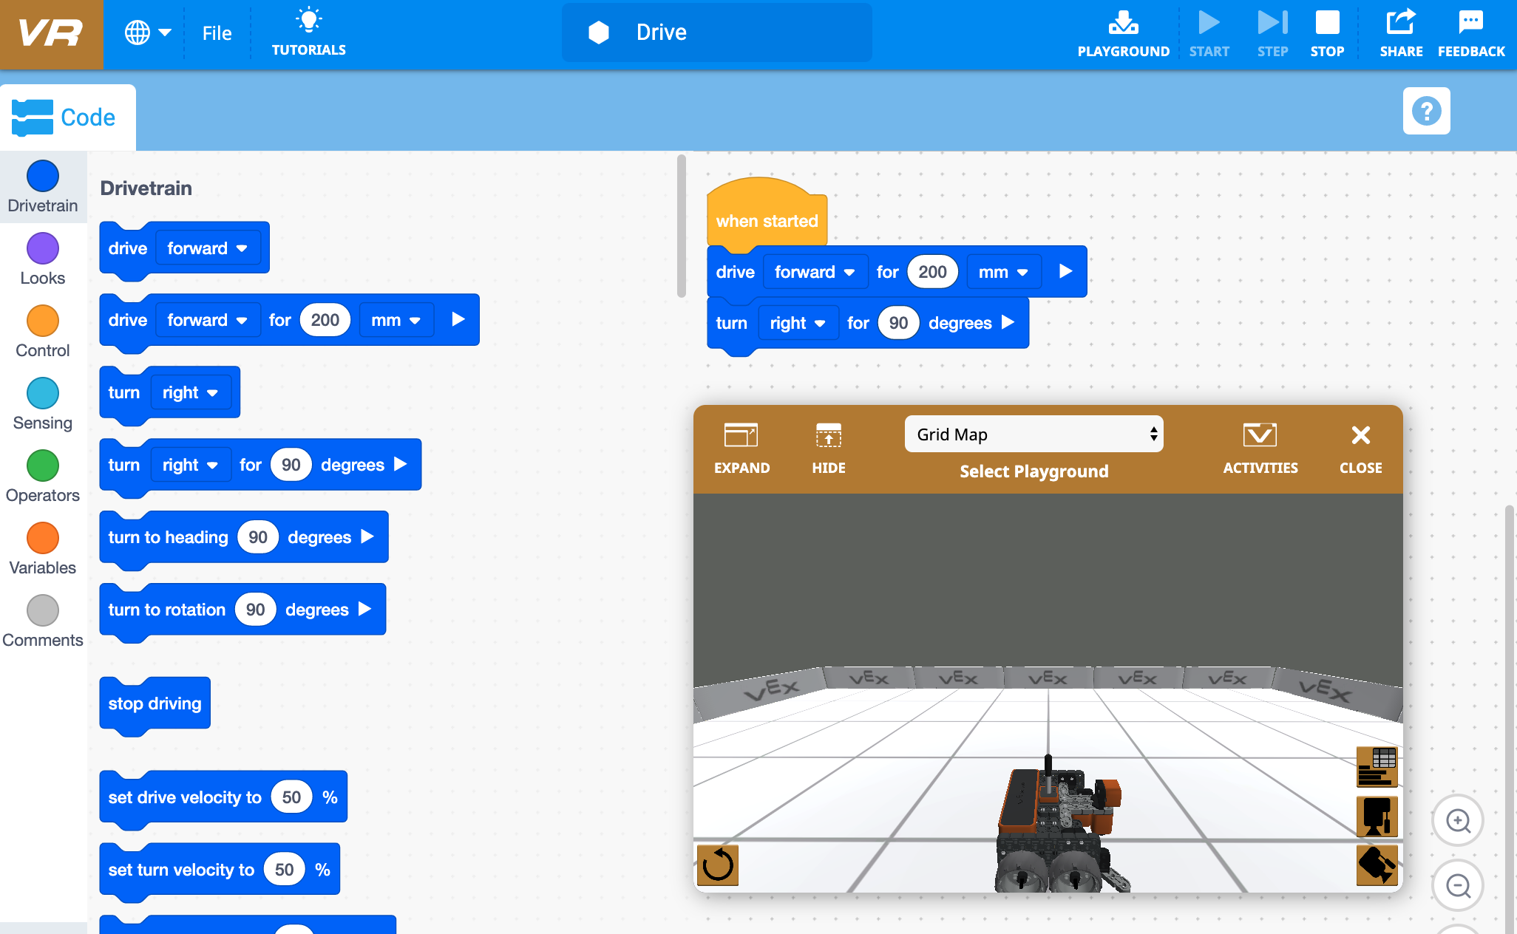Expand the playground window
This screenshot has width=1517, height=934.
742,447
